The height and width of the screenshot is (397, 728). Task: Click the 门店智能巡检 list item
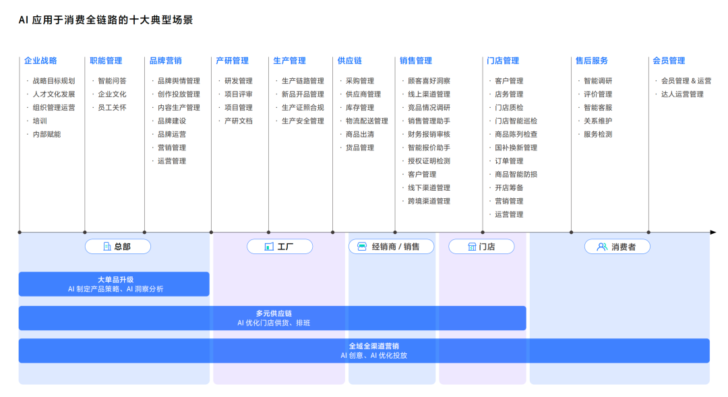coord(516,121)
